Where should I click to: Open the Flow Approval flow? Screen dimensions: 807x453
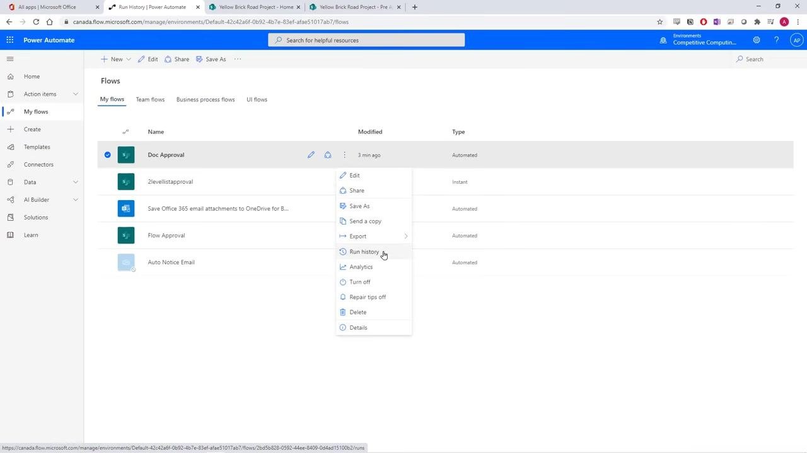coord(166,235)
